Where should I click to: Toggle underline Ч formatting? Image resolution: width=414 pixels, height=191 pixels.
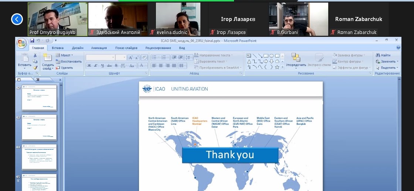[102, 66]
